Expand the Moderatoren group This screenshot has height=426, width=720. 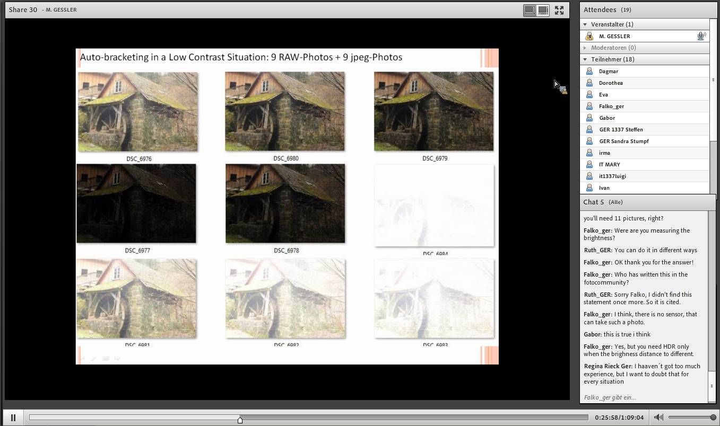point(585,48)
